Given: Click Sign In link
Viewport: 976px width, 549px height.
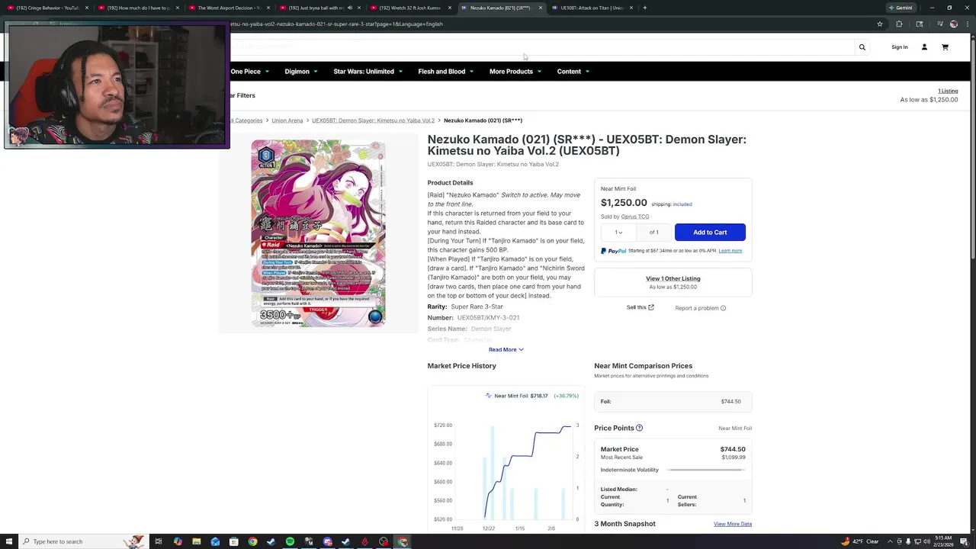Looking at the screenshot, I should point(900,47).
